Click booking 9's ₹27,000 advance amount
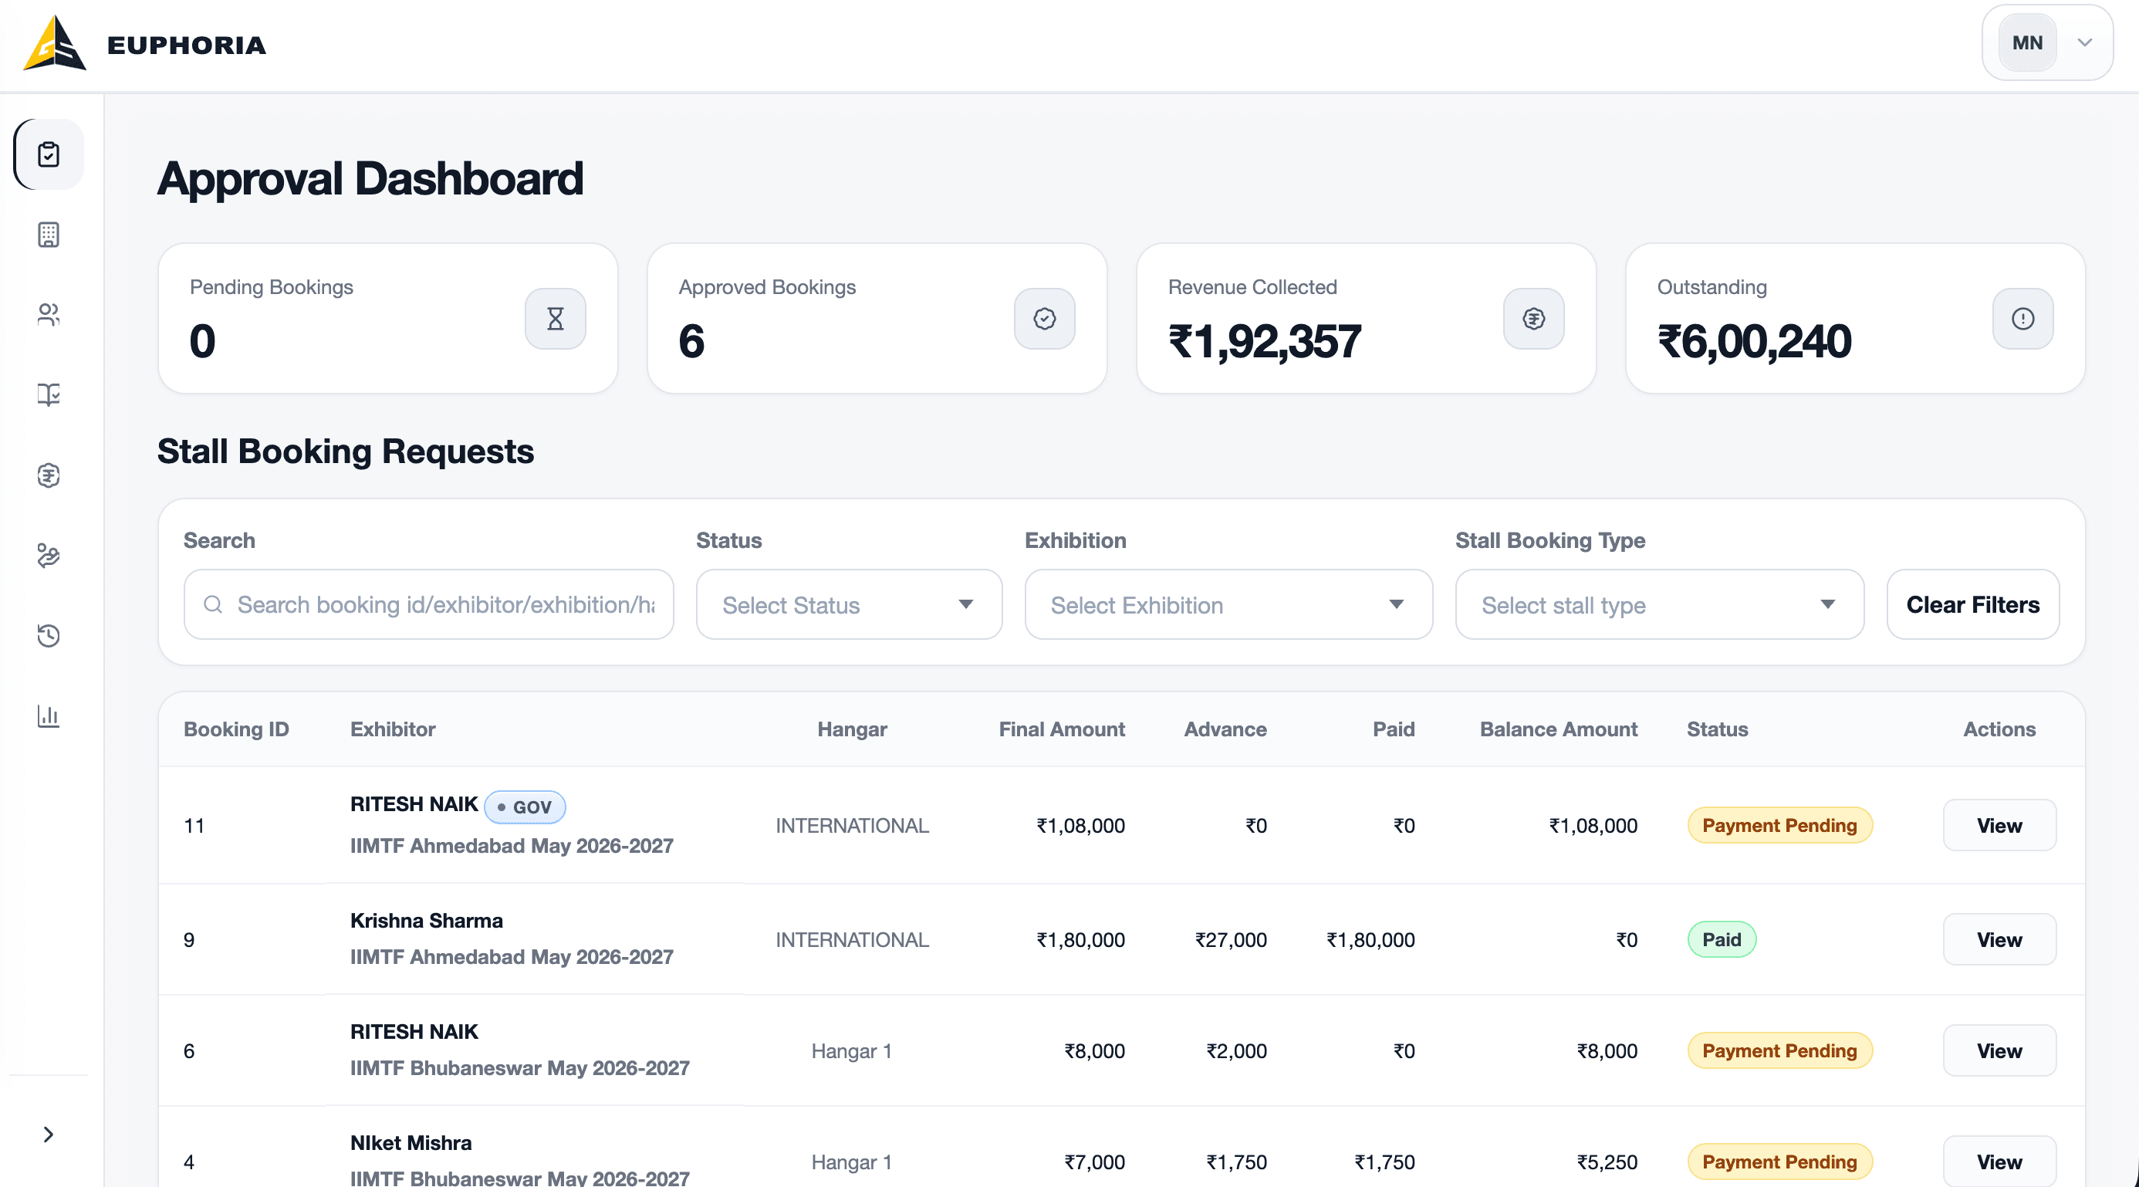Viewport: 2139px width, 1187px height. (1231, 940)
